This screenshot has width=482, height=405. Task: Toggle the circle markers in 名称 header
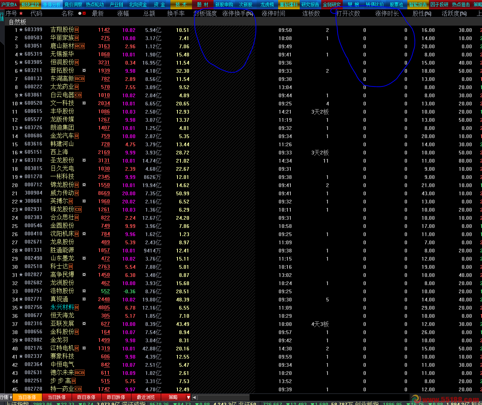coord(82,13)
